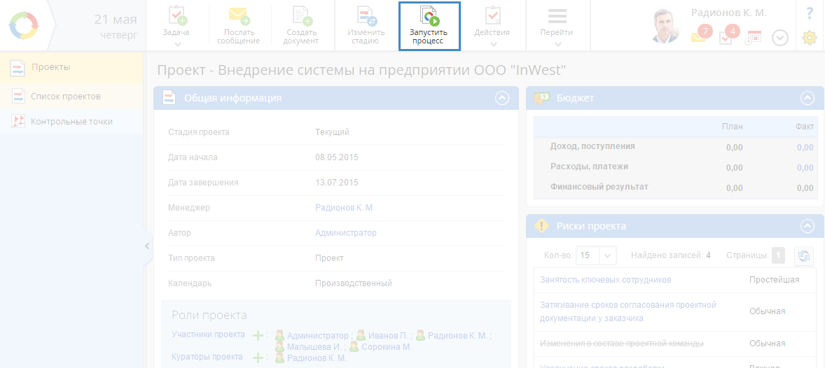Open the Занятость ключевых сотрудников risk link
Viewport: 825px width, 368px height.
(605, 280)
